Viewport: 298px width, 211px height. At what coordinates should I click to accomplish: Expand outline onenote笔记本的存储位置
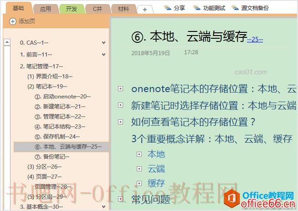click(120, 89)
